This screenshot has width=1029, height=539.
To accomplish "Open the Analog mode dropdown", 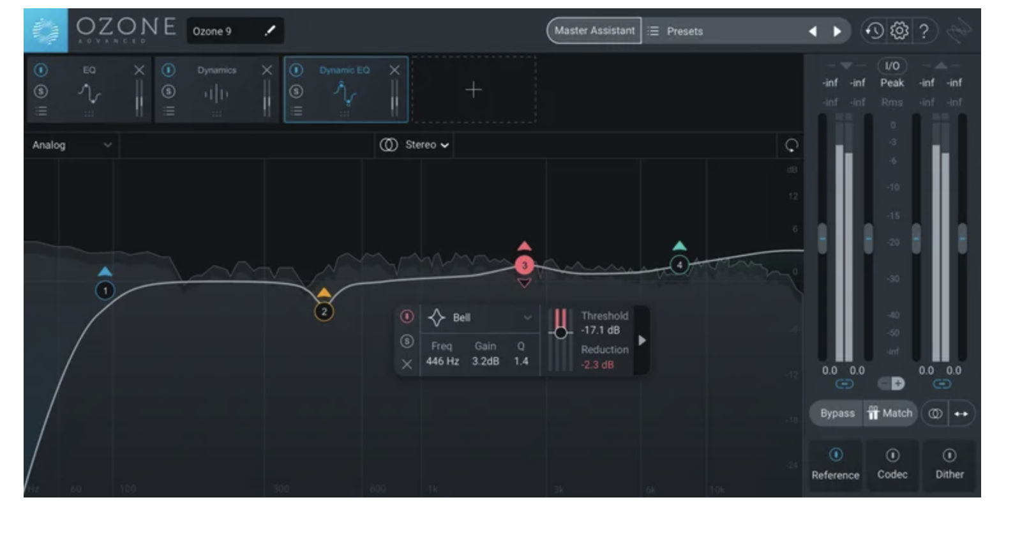I will (x=71, y=145).
